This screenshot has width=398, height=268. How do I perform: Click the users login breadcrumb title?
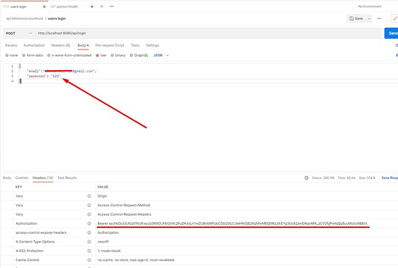(57, 18)
